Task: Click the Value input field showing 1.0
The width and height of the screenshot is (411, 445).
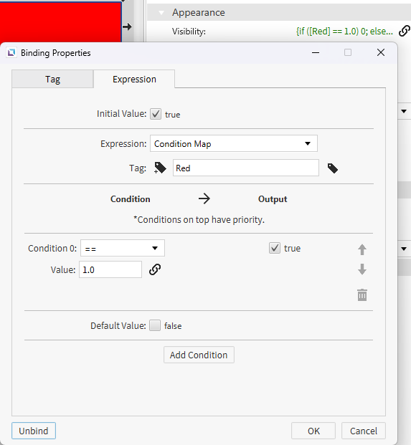Action: (x=110, y=269)
